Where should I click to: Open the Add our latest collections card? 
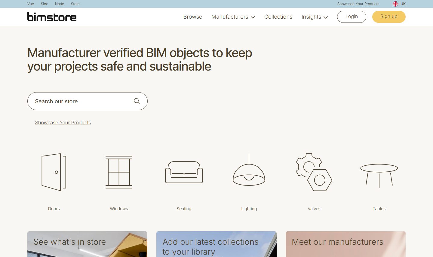[216, 244]
